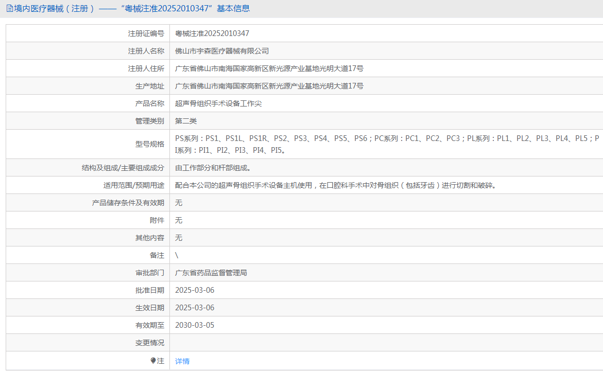Click the document icon before 境内医疗器械 title
603x371 pixels.
point(10,8)
